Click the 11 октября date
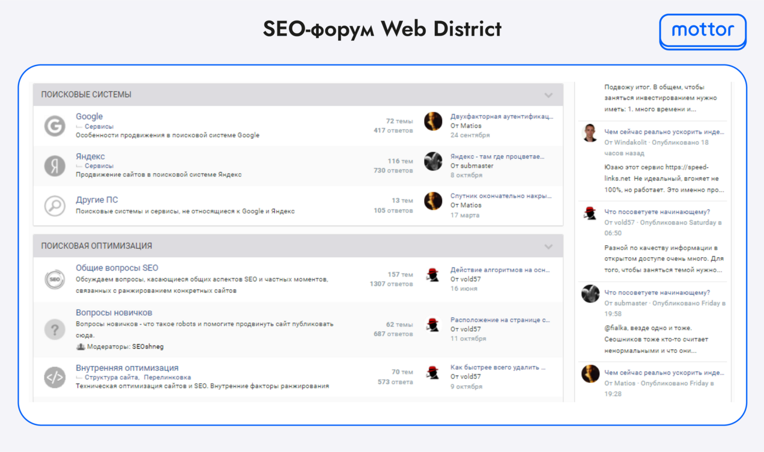 pos(468,338)
